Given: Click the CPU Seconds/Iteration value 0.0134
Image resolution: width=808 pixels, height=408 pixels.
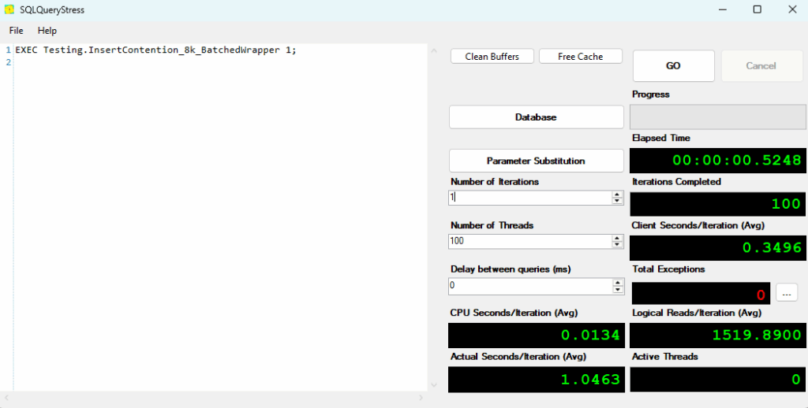Looking at the screenshot, I should 590,336.
